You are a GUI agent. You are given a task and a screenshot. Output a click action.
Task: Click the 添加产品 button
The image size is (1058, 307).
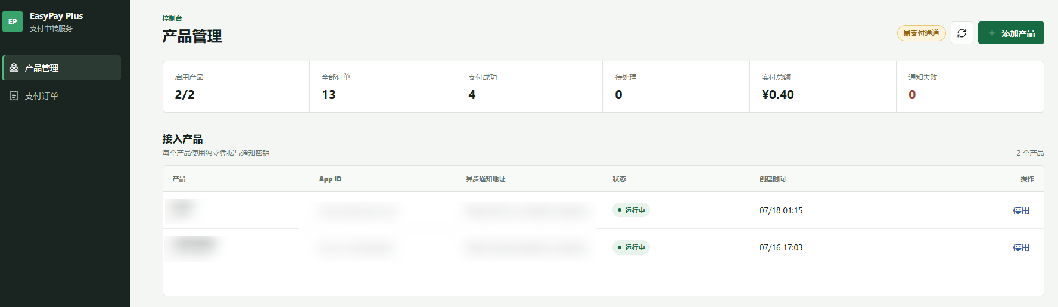(x=1011, y=33)
